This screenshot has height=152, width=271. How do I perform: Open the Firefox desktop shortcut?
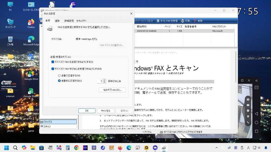coord(31,23)
